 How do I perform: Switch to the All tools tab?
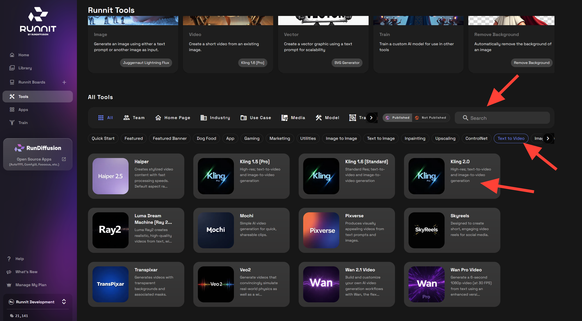pos(105,118)
